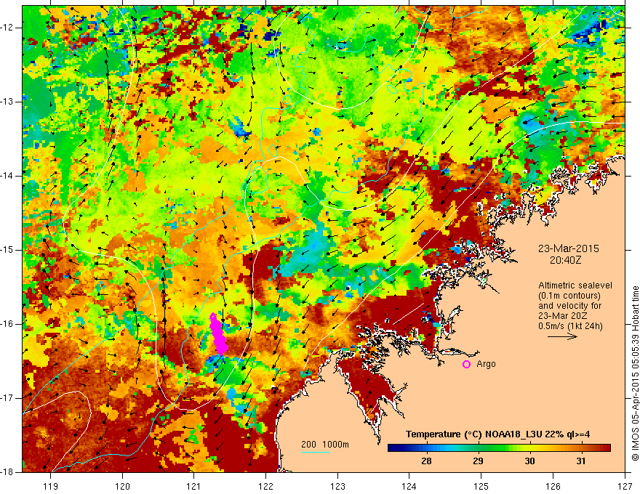Click the colorbar value 28
Screen dimensions: 640x494
[426, 461]
